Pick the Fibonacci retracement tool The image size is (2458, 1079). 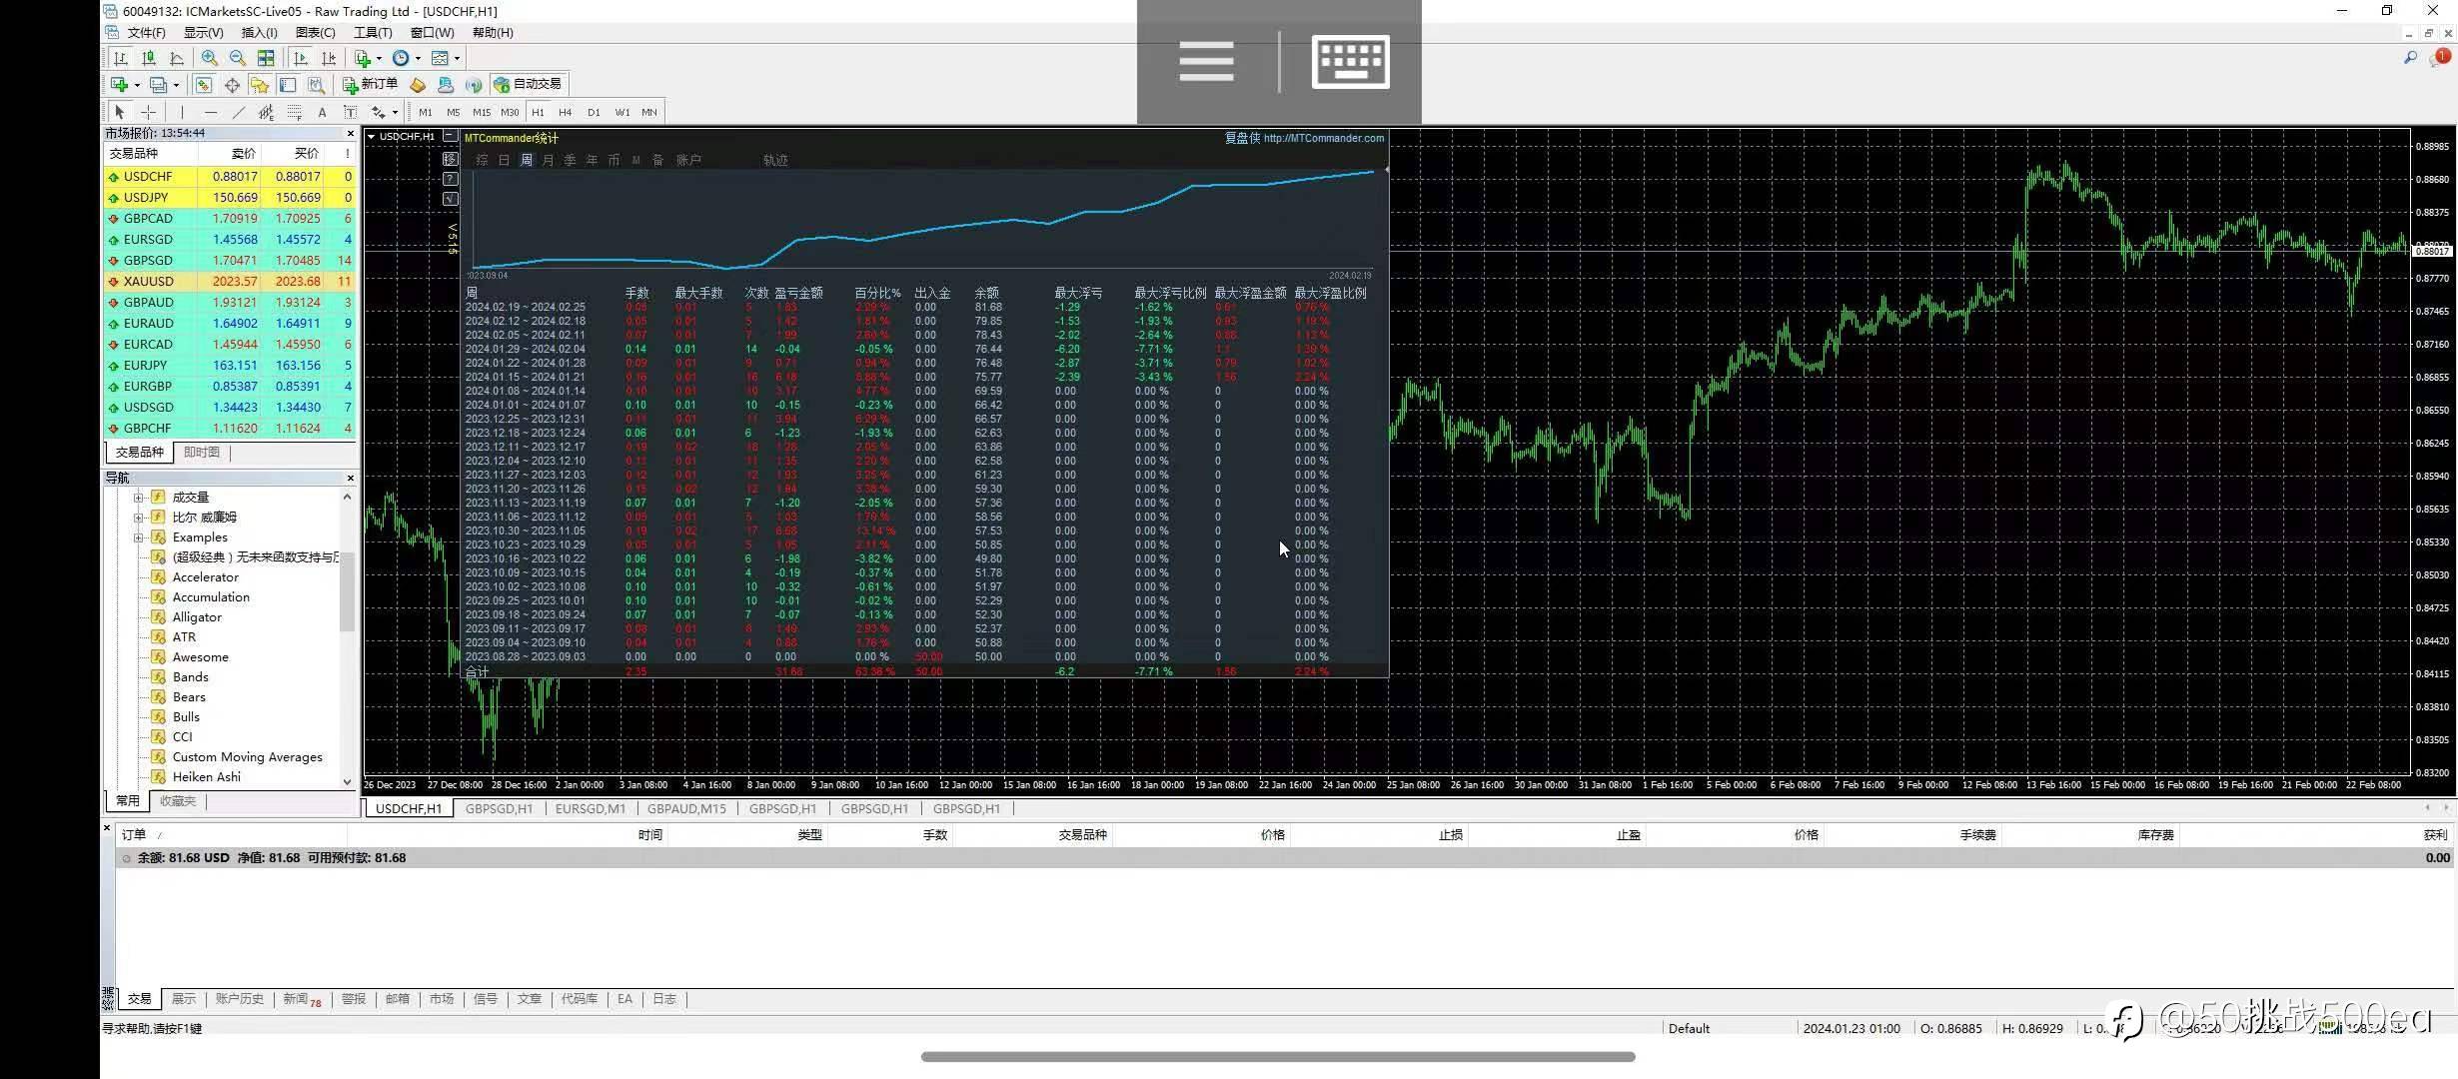click(x=295, y=112)
